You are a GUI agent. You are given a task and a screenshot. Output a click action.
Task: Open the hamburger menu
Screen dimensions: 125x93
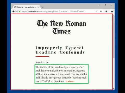click(112, 11)
